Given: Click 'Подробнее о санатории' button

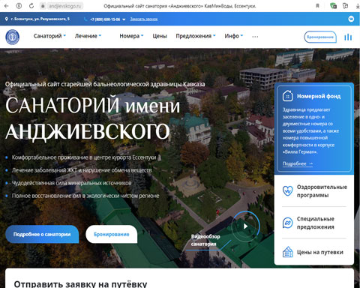Looking at the screenshot, I should [42, 234].
